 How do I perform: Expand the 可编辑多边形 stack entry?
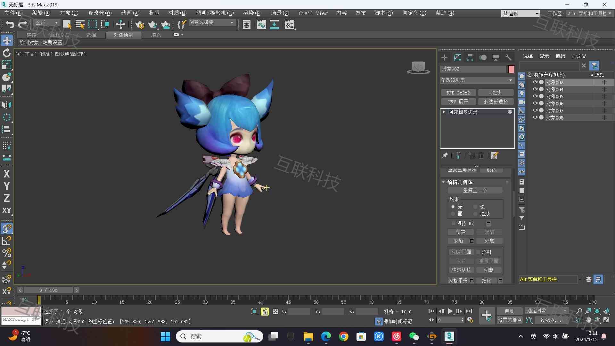click(444, 112)
